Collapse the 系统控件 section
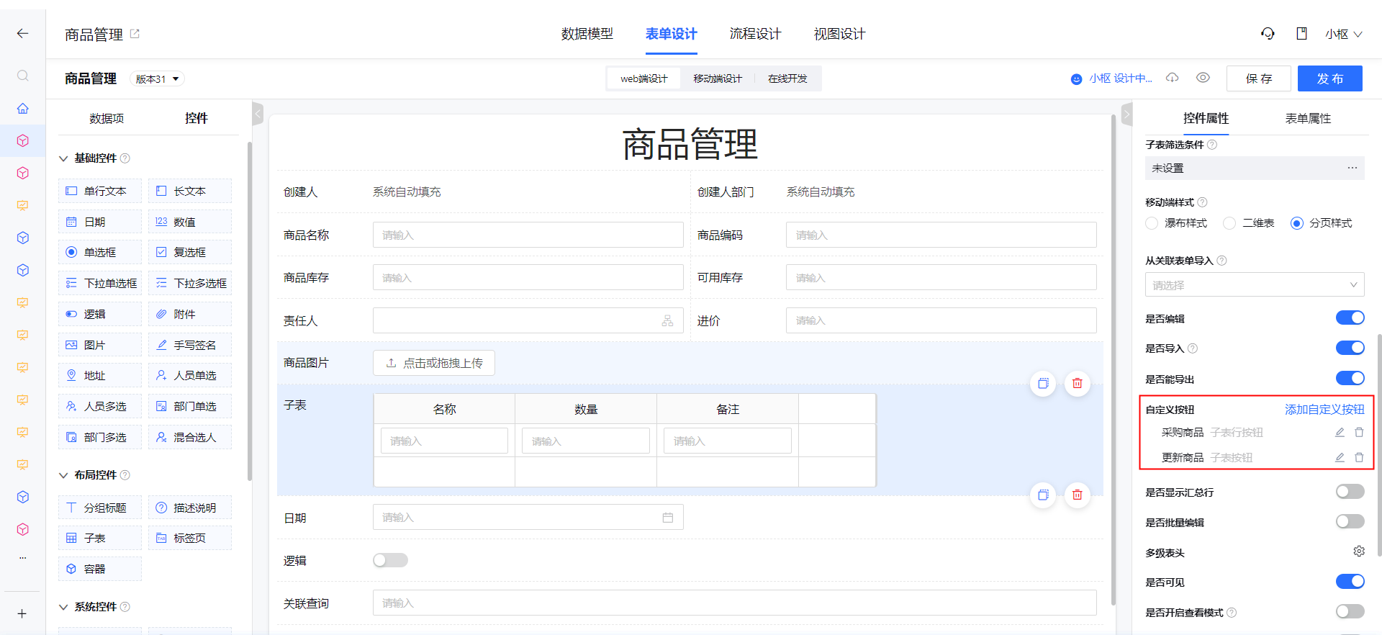 (x=63, y=607)
